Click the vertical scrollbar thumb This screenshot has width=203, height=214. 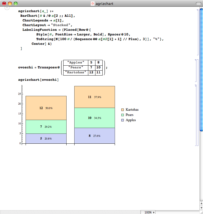coord(201,69)
